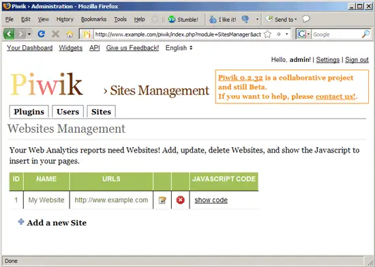Delete My Website using red X icon

point(180,200)
